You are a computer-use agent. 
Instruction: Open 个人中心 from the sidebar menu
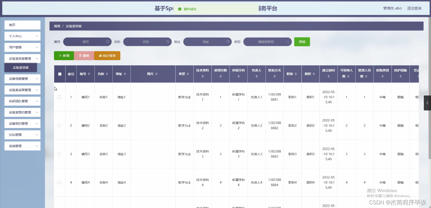(22, 36)
